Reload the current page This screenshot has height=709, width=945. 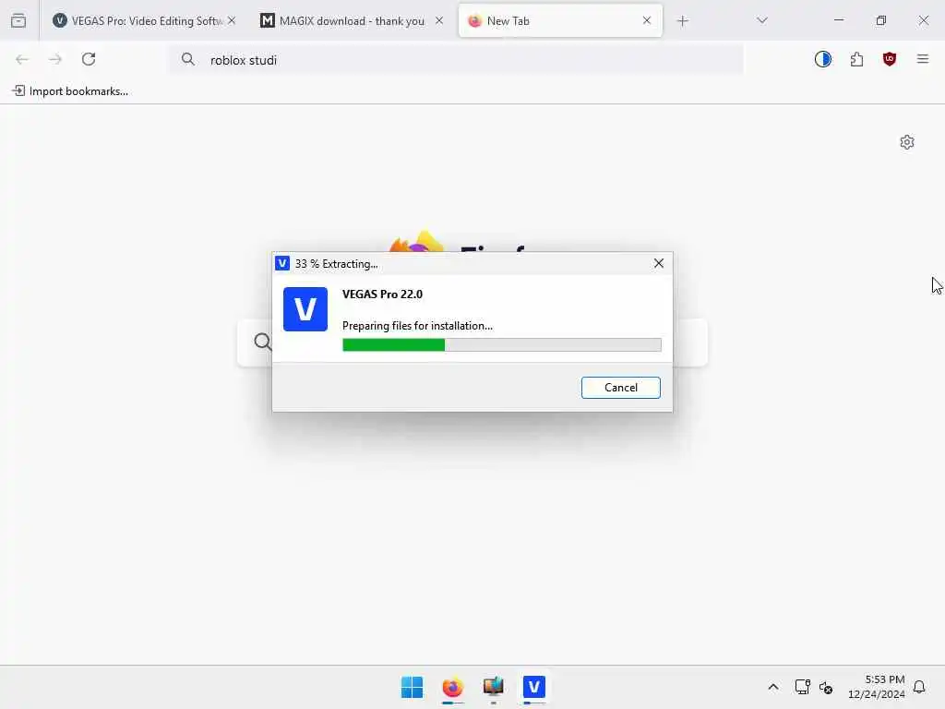click(89, 59)
